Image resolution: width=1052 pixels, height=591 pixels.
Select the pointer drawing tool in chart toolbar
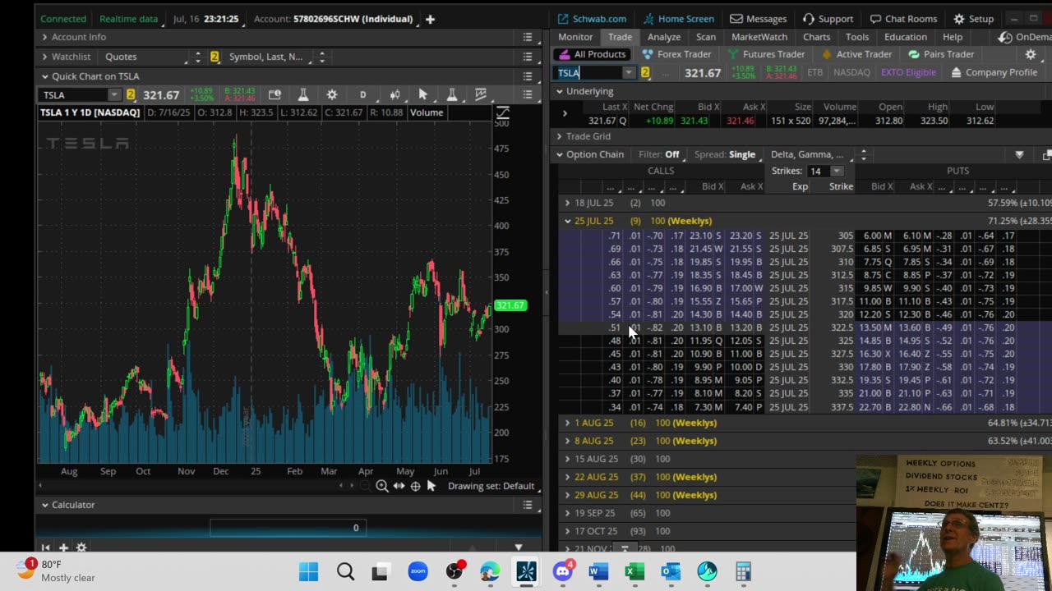click(422, 95)
